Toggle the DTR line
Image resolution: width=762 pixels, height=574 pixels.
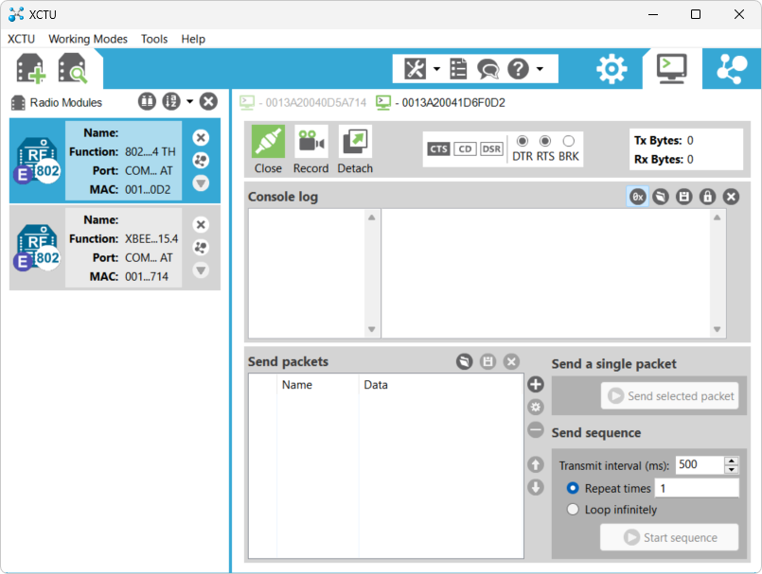pos(523,141)
